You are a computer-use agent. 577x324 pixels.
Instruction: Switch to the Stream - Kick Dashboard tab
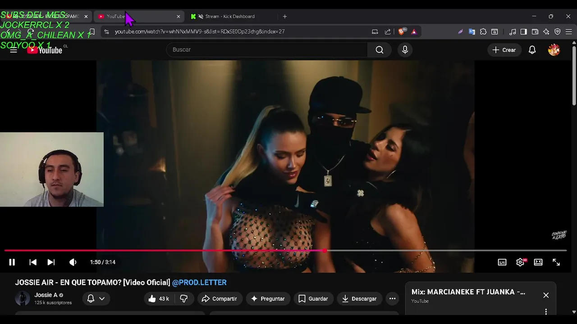click(x=230, y=17)
